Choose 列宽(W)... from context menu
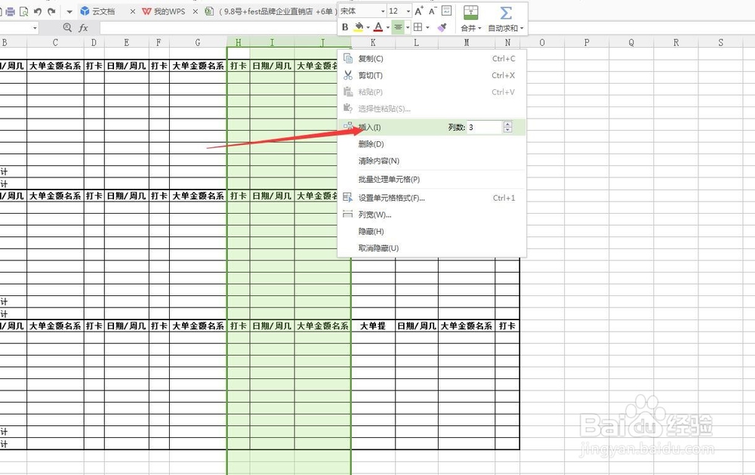Screen dimensions: 755x475 (431, 215)
